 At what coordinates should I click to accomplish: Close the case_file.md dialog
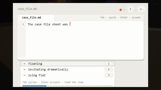point(141,9)
